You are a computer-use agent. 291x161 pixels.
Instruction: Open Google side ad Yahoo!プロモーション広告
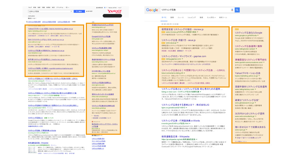tap(248, 73)
